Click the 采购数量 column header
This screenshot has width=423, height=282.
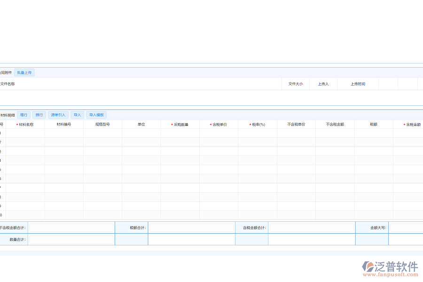(x=180, y=125)
